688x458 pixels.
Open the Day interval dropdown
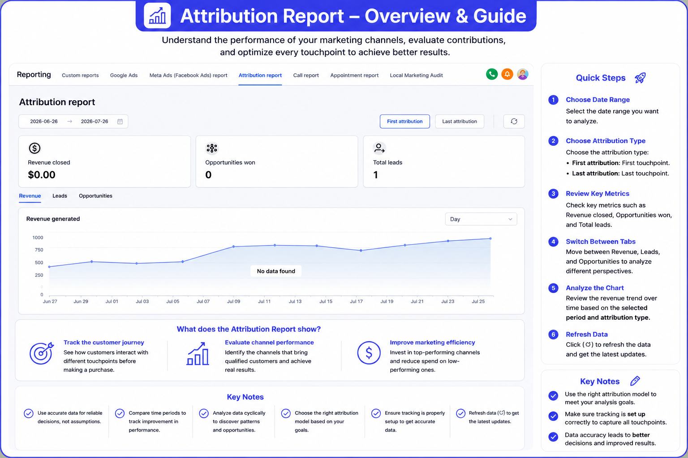point(481,219)
